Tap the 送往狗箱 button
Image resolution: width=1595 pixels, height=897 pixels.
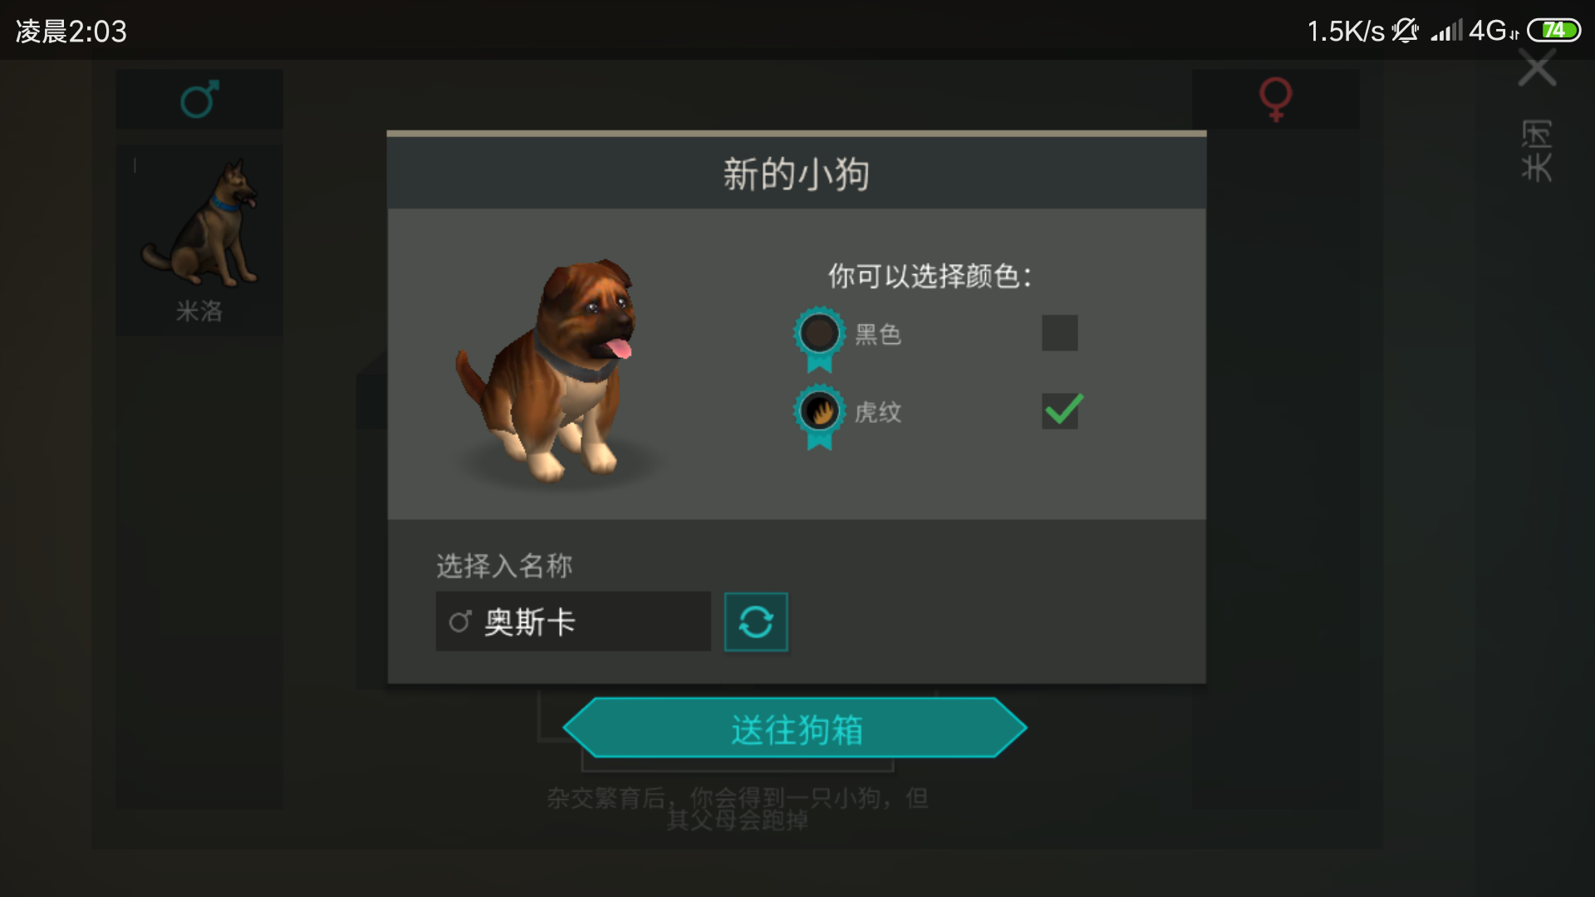click(x=795, y=728)
